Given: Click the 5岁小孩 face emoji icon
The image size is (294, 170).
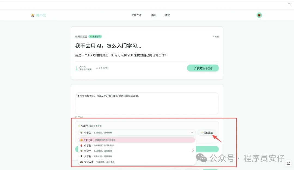Looking at the screenshot, I should [x=81, y=140].
